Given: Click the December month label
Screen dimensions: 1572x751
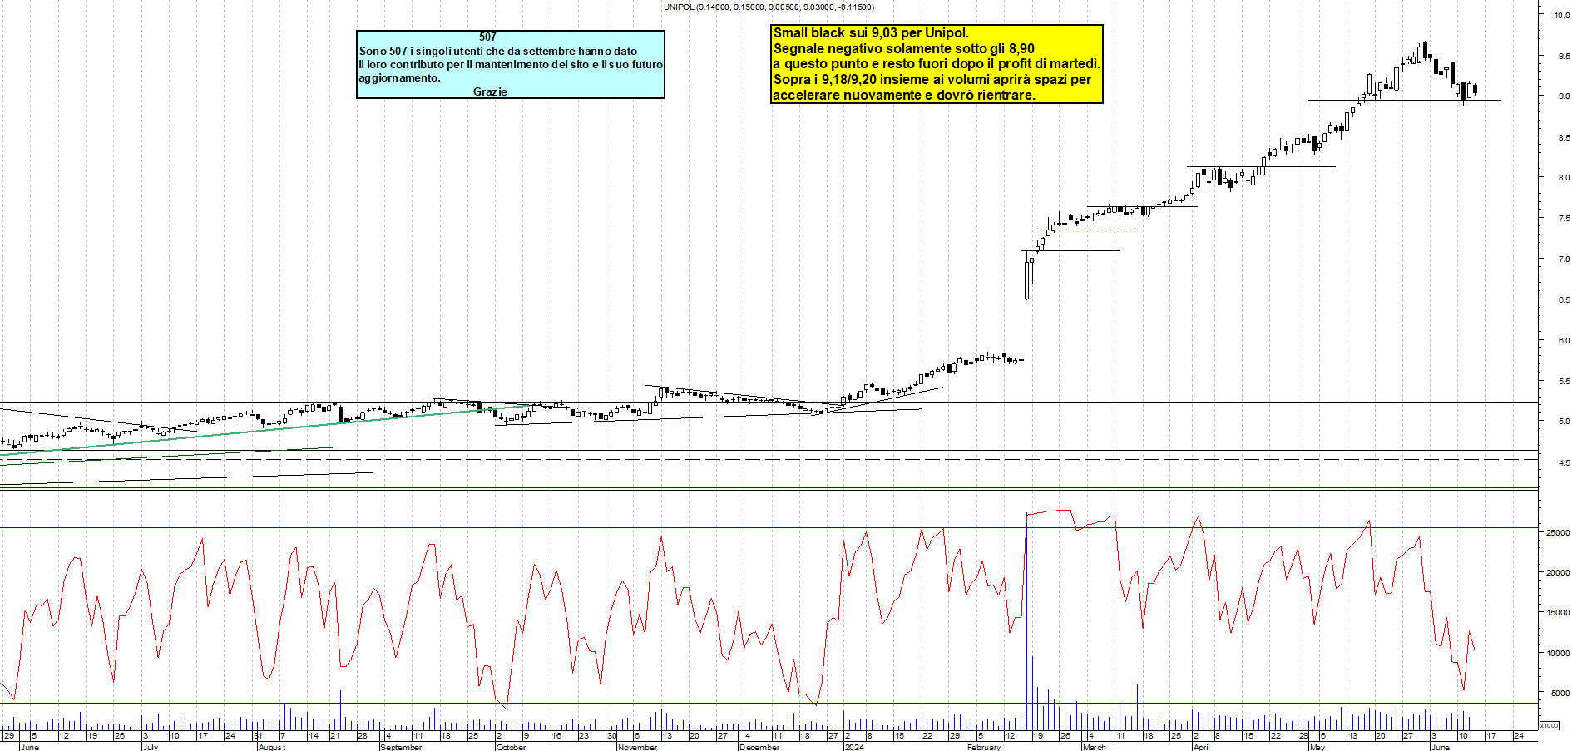Looking at the screenshot, I should point(759,747).
